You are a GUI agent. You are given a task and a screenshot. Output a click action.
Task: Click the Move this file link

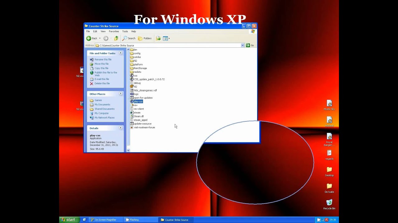102,64
